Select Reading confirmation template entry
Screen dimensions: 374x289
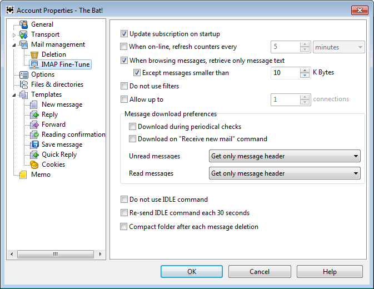[x=73, y=134]
